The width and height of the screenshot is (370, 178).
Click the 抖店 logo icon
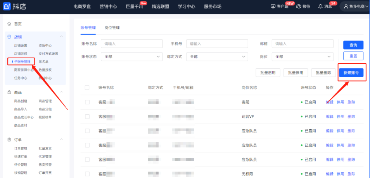(7, 7)
